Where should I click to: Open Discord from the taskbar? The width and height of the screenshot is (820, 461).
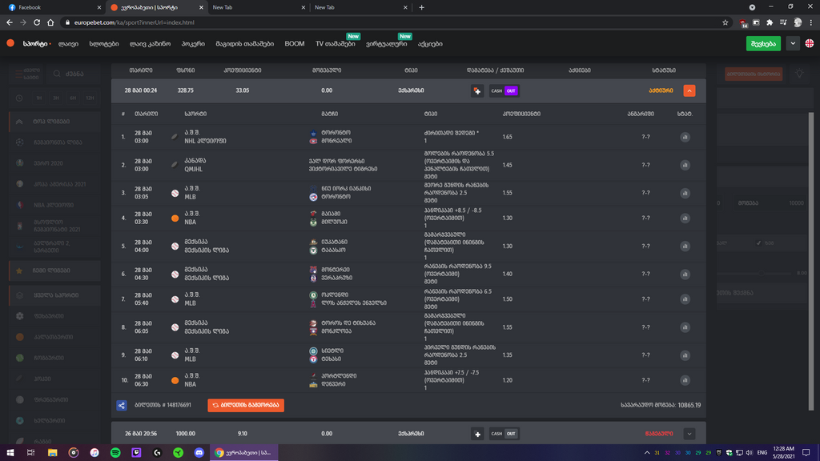pyautogui.click(x=199, y=453)
